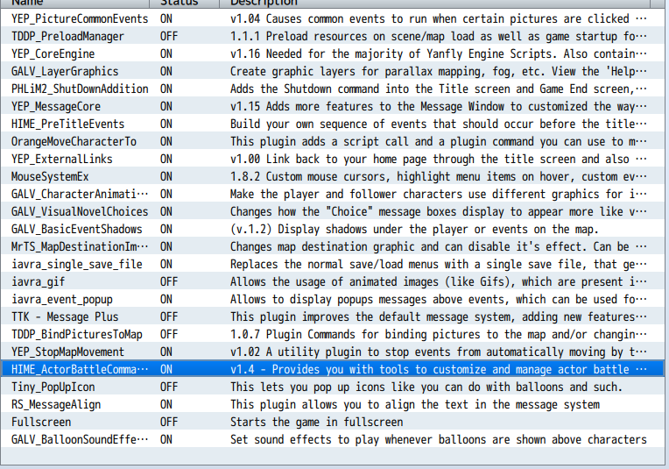Select the MrTS_MapDestinationIm… plugin
669x469 pixels.
pos(80,246)
